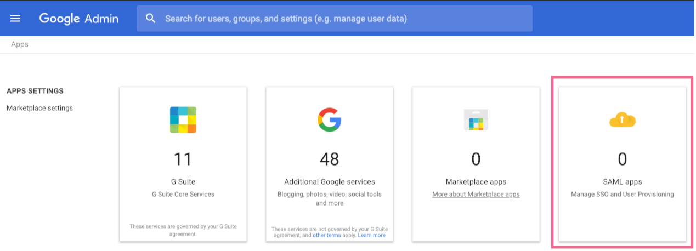Image resolution: width=696 pixels, height=251 pixels.
Task: Click the search magnifier icon
Action: coord(151,19)
